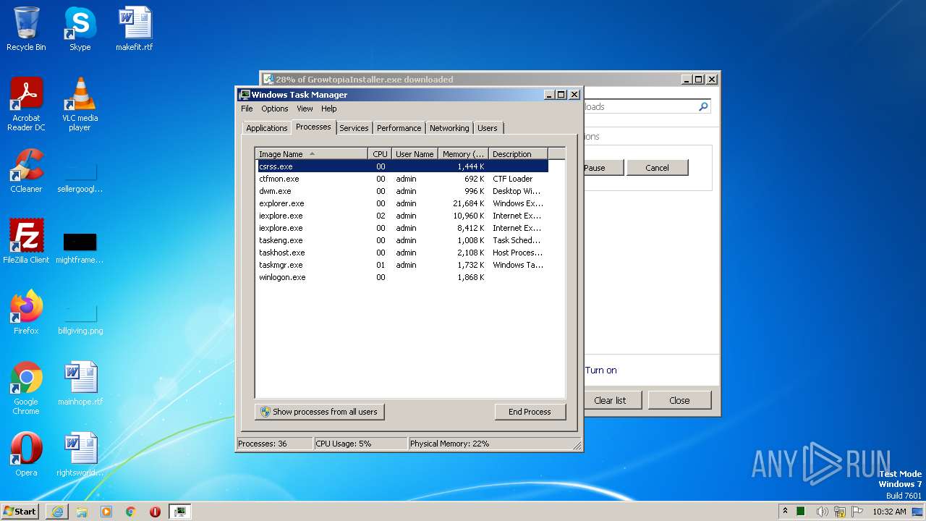This screenshot has width=926, height=521.
Task: Open Windows Explorer from taskbar
Action: [82, 512]
